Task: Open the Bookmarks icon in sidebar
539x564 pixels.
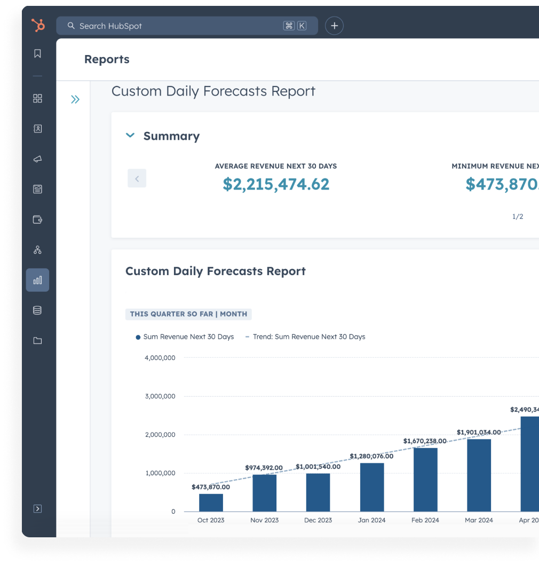Action: click(x=37, y=53)
